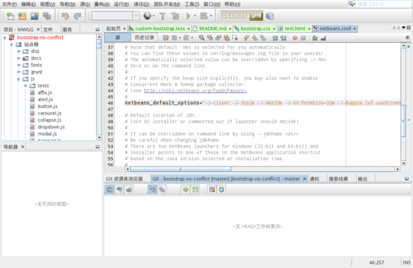The width and height of the screenshot is (413, 268).
Task: Click the Profile IDE icon beside memory meter
Action: point(270,16)
